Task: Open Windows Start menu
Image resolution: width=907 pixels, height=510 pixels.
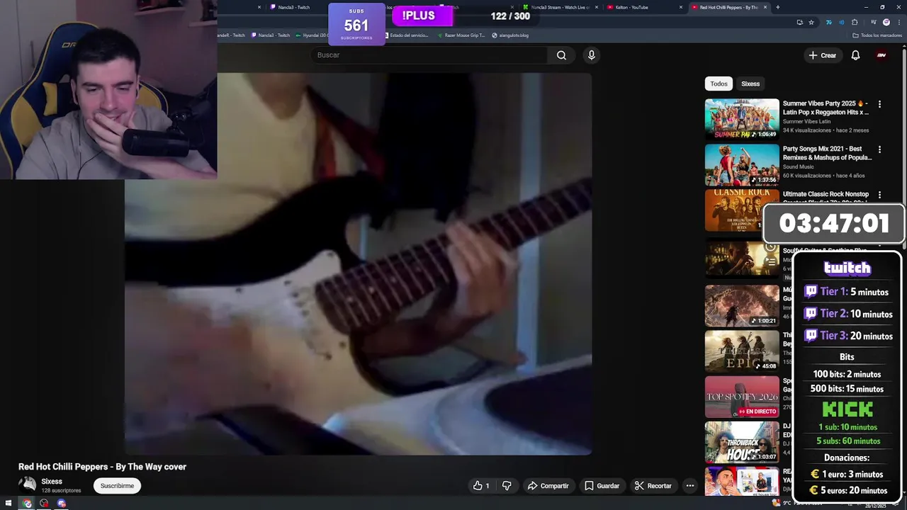Action: 9,504
